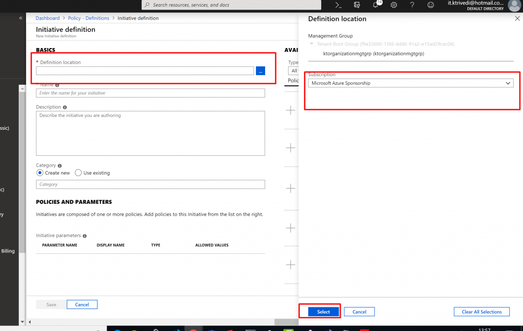
Task: Select the ktorganizationmgtgrp management group
Action: [373, 53]
